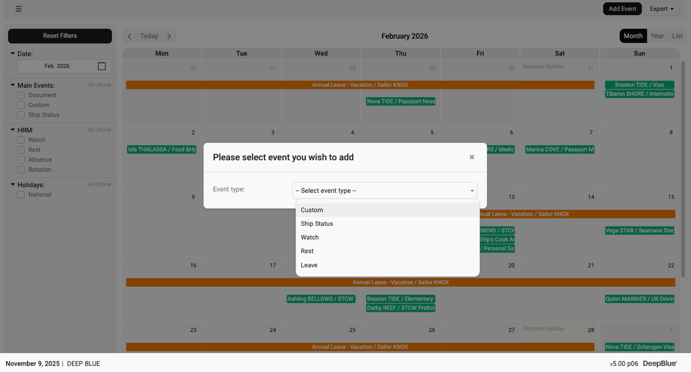Open the Select event type combo box
The height and width of the screenshot is (372, 691).
385,190
